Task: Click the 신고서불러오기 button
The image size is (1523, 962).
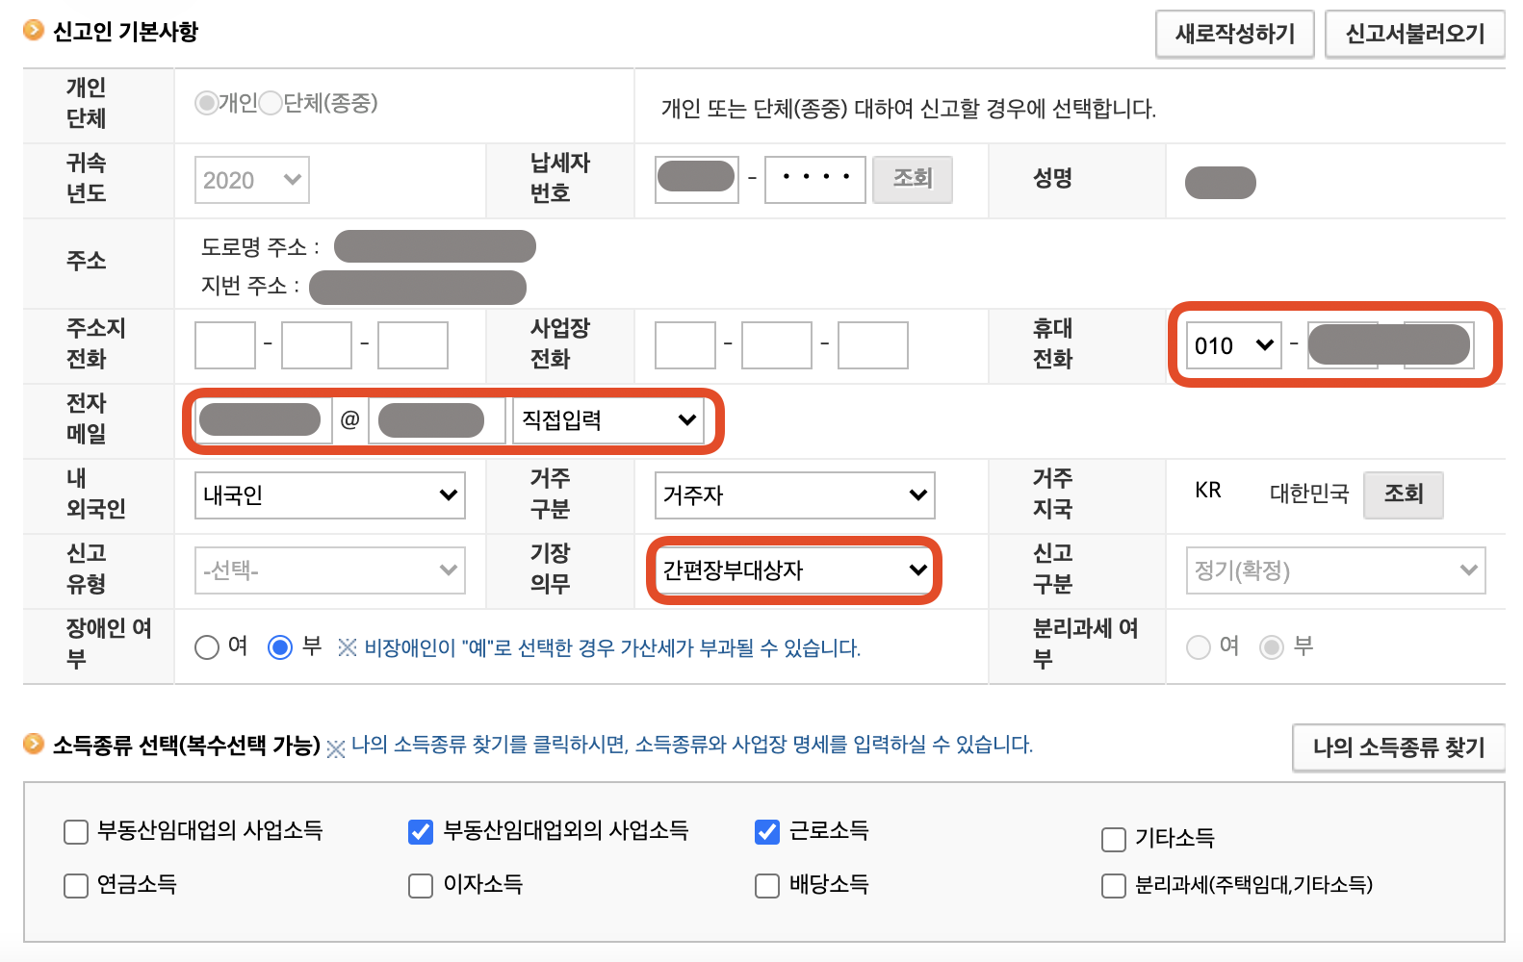Action: point(1414,34)
